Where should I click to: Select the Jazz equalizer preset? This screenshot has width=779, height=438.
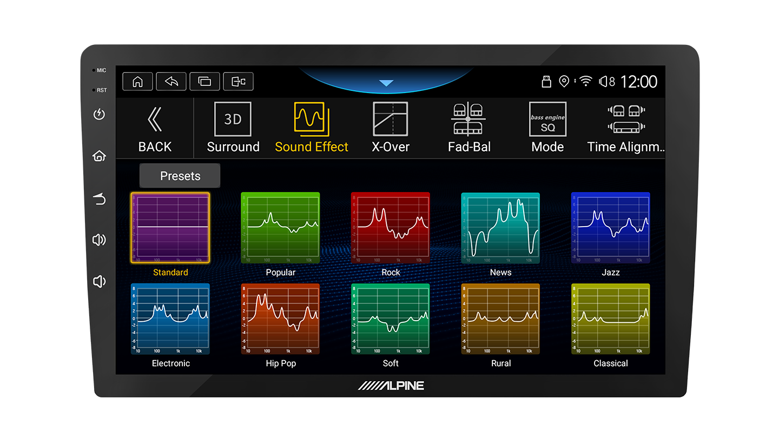click(610, 228)
